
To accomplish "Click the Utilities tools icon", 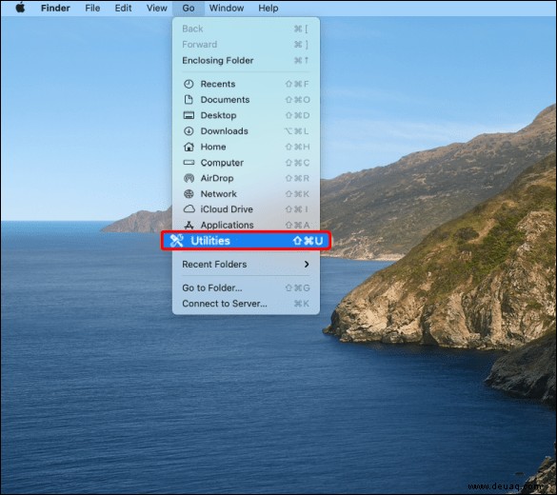I will (x=176, y=241).
